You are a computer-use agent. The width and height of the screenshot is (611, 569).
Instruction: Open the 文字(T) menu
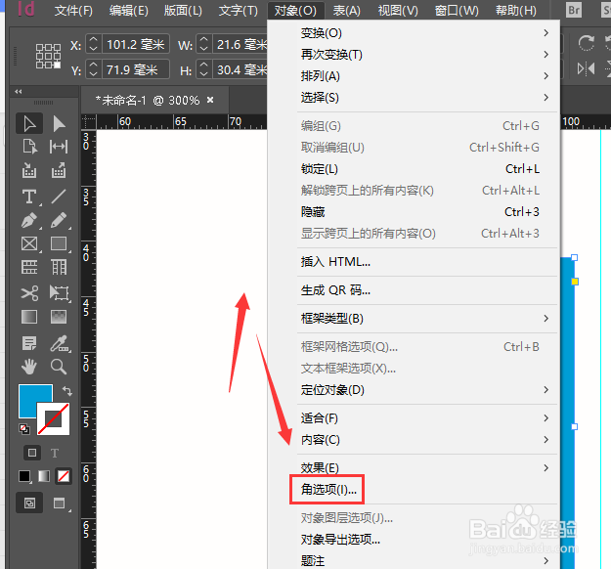click(239, 11)
